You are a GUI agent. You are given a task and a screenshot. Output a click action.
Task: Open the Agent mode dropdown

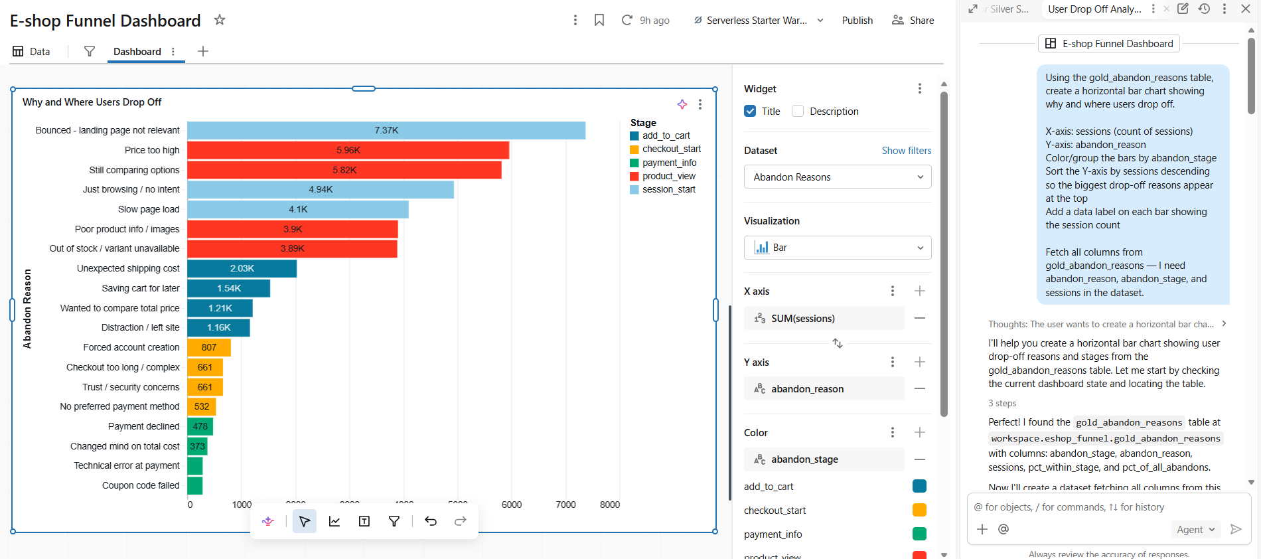1195,529
